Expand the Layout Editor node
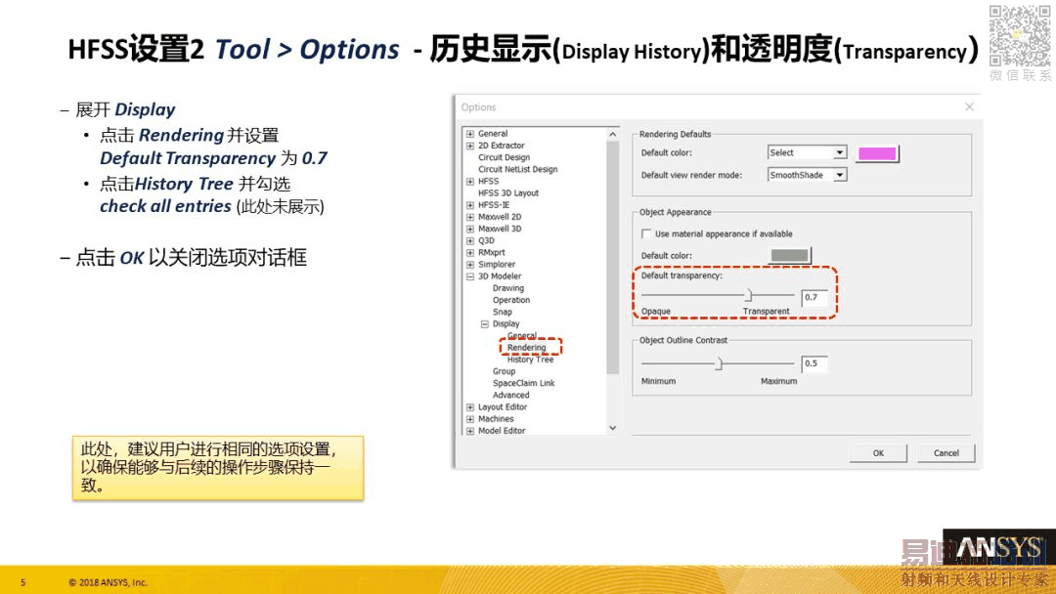Screen dimensions: 1056x594 (470, 407)
